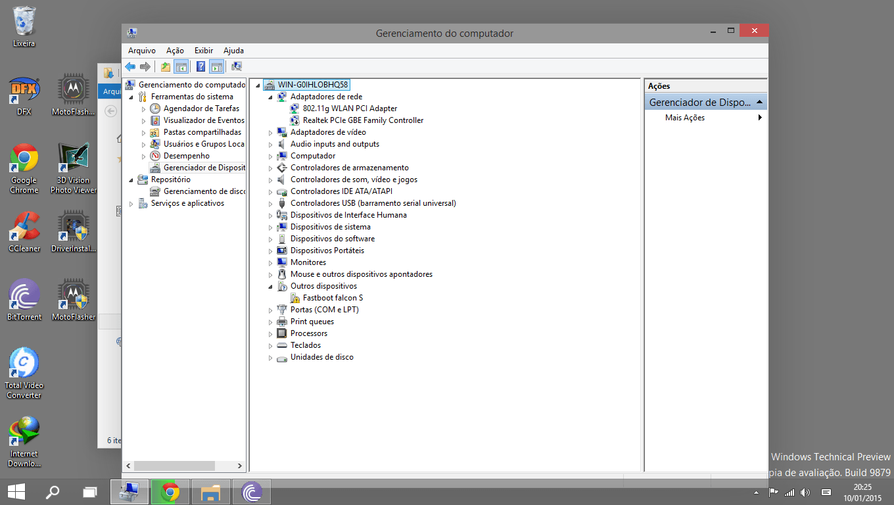Open the Arquivo menu
This screenshot has width=894, height=505.
[x=142, y=51]
